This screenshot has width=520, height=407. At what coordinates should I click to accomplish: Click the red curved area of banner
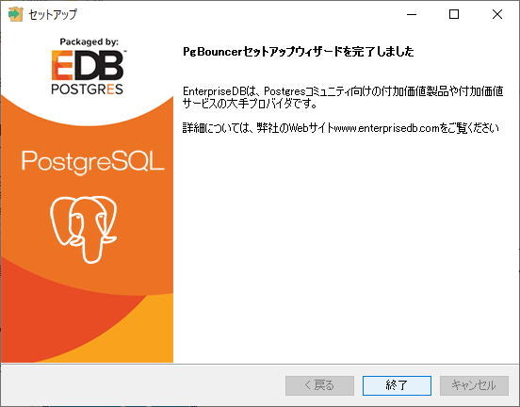[x=50, y=318]
